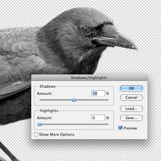The image size is (161, 161).
Task: Focus the Shadows Amount field showing 50
Action: point(98,93)
